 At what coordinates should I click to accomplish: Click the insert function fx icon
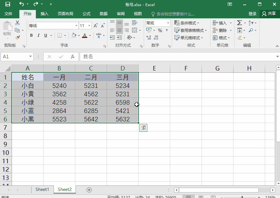pos(73,57)
